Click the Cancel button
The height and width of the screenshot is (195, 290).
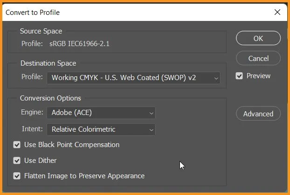258,58
